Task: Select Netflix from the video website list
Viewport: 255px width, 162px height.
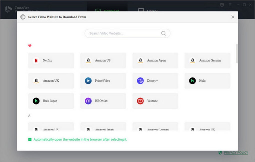Action: pos(51,60)
